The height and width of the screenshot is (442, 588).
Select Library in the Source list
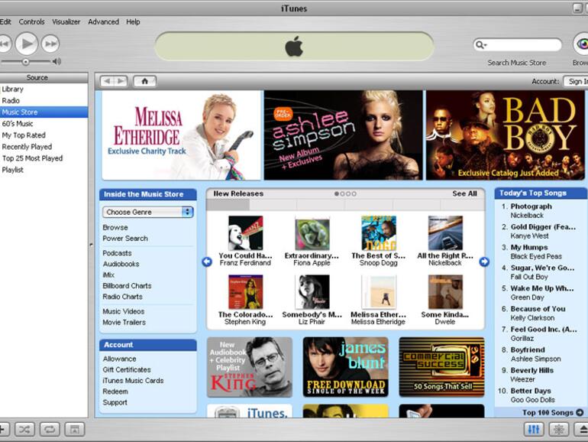coord(44,89)
